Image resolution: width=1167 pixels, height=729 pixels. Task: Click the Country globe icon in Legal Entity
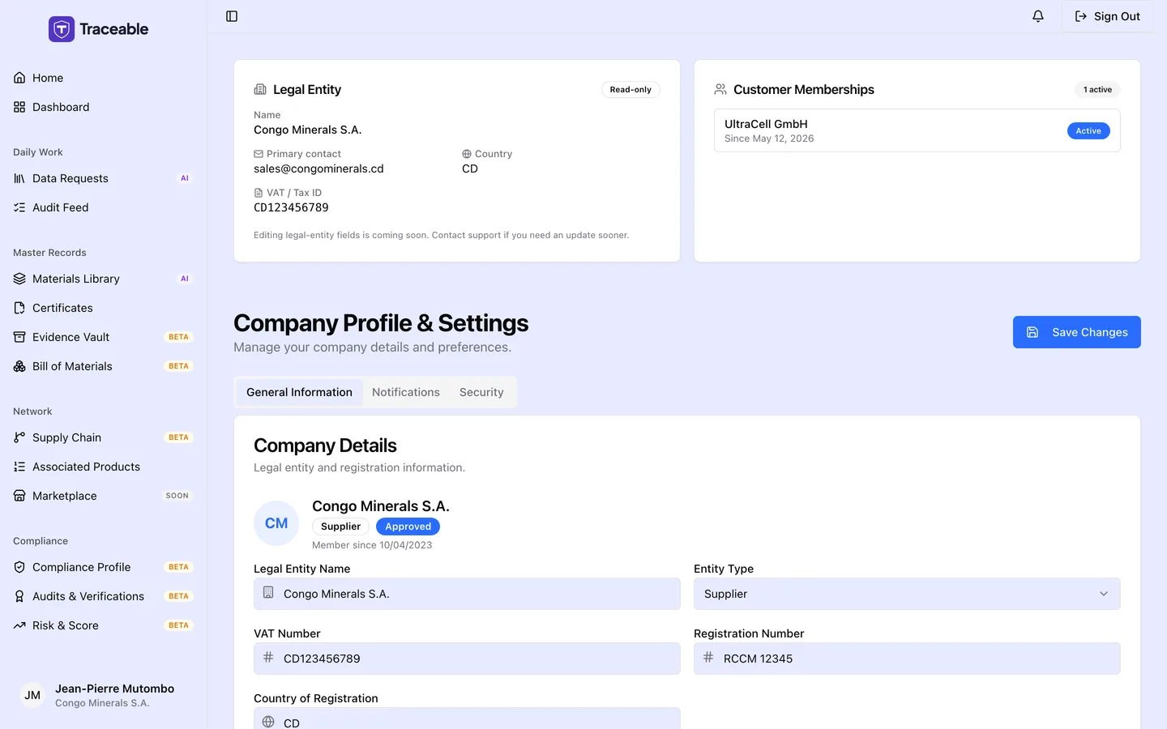pyautogui.click(x=467, y=154)
